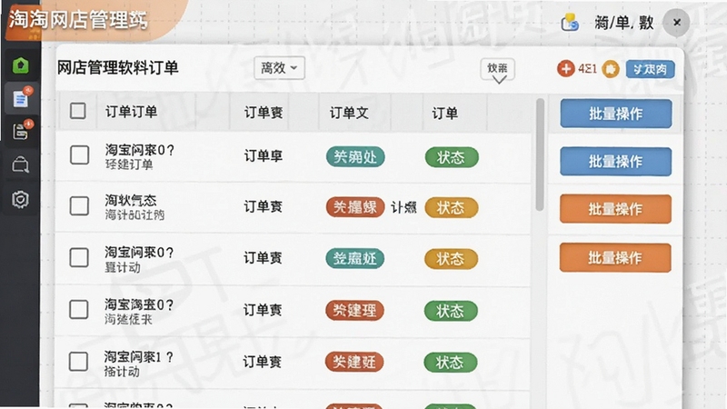This screenshot has height=409, width=727.
Task: Open the clipboard list icon with red badge
Action: tap(21, 131)
